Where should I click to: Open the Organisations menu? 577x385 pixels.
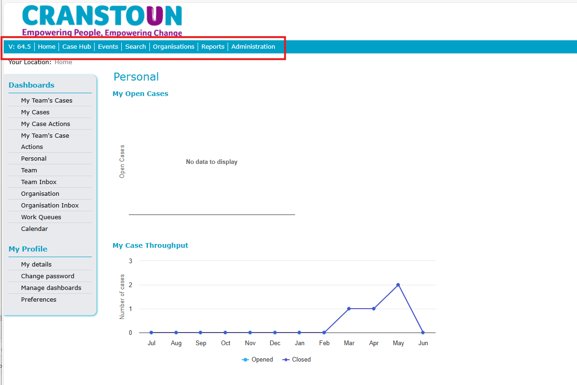click(174, 46)
